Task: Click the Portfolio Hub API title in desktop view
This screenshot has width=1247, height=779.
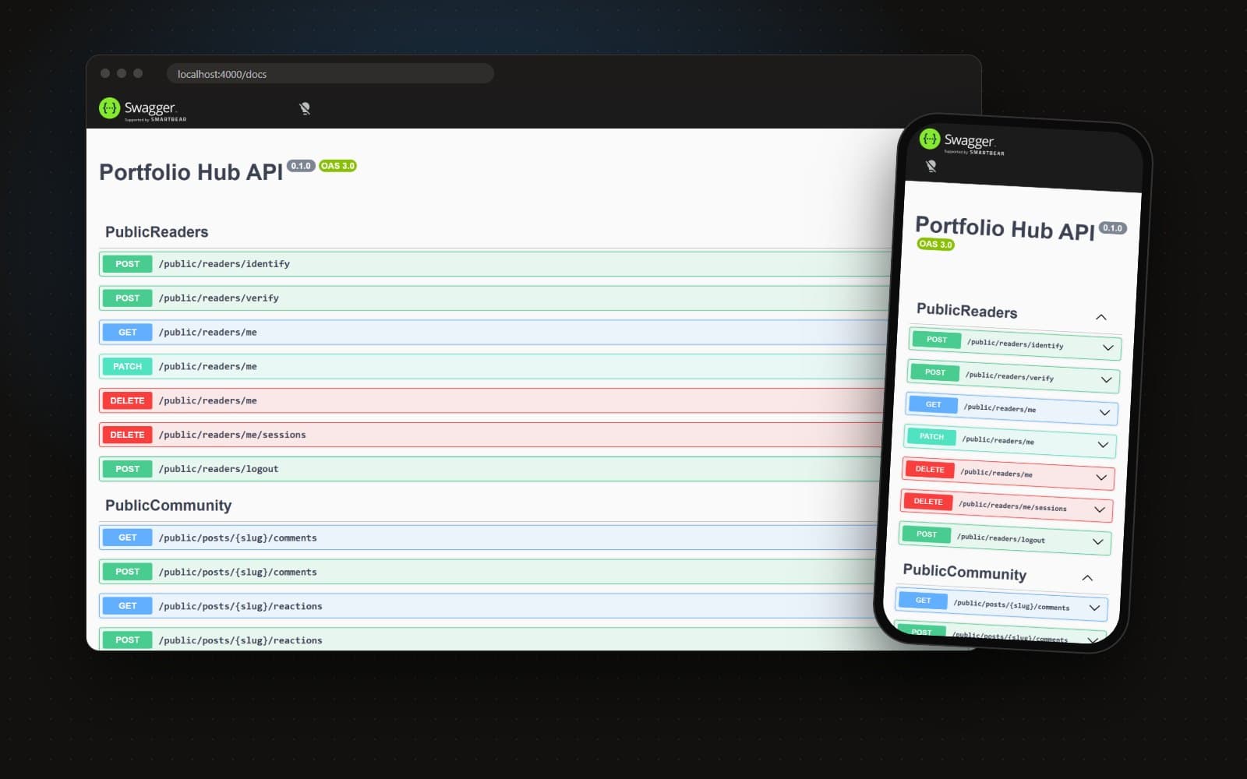Action: (191, 172)
